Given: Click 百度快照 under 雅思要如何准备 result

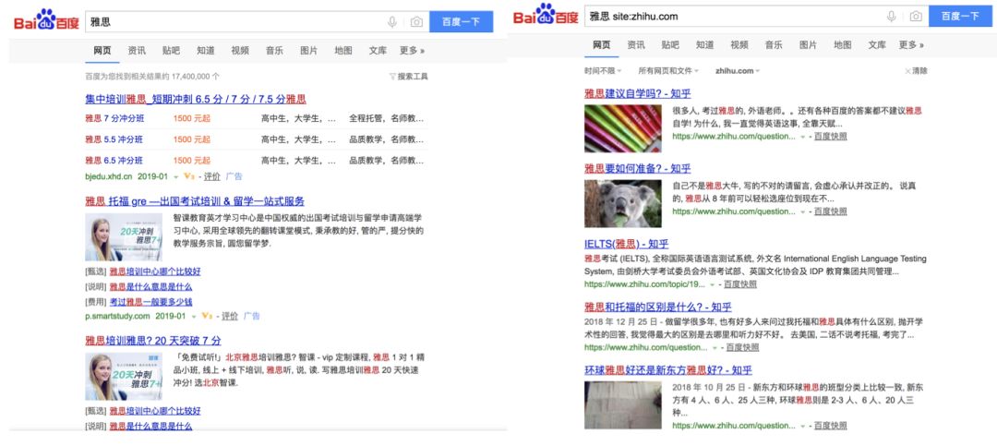Looking at the screenshot, I should [831, 211].
